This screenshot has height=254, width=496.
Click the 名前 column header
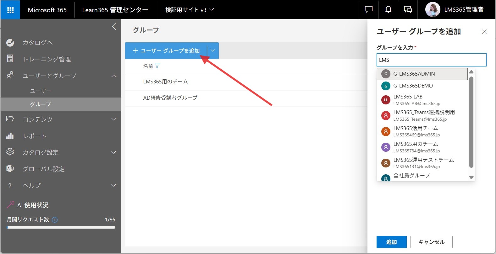[148, 66]
